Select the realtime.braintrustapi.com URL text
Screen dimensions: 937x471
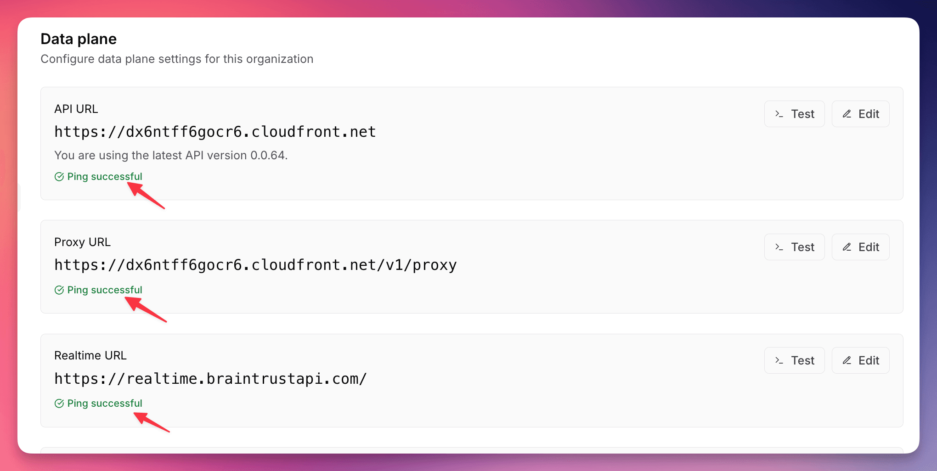(210, 379)
